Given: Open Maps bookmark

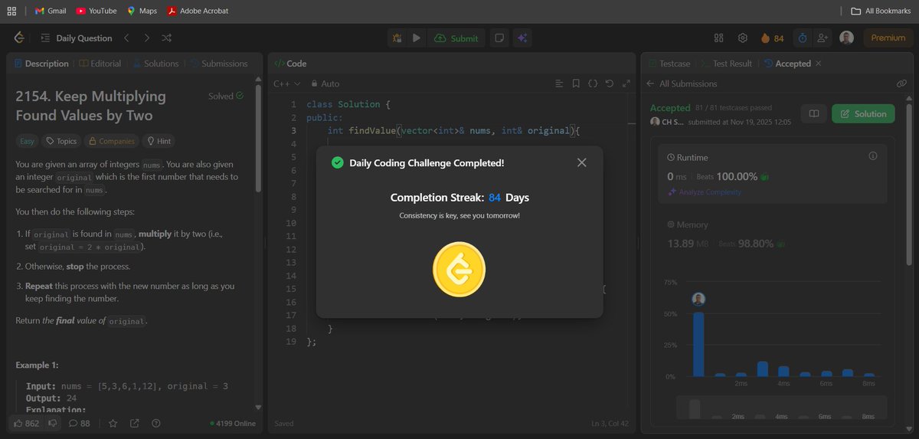Looking at the screenshot, I should (x=142, y=11).
